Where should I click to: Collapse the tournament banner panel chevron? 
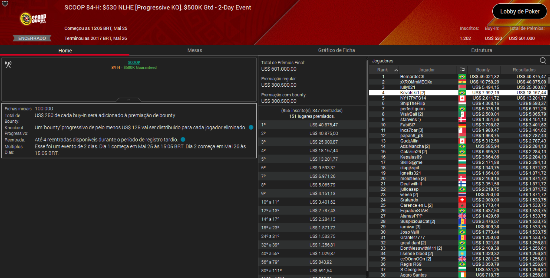tap(129, 100)
